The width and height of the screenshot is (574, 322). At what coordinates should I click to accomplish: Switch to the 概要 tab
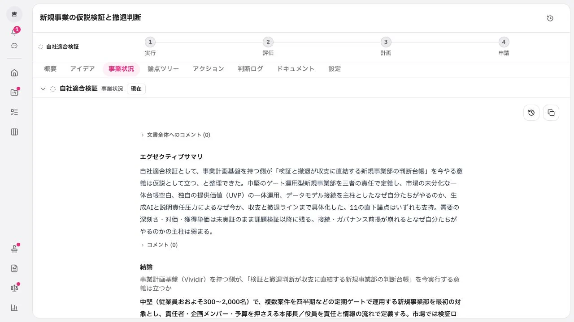(x=50, y=69)
